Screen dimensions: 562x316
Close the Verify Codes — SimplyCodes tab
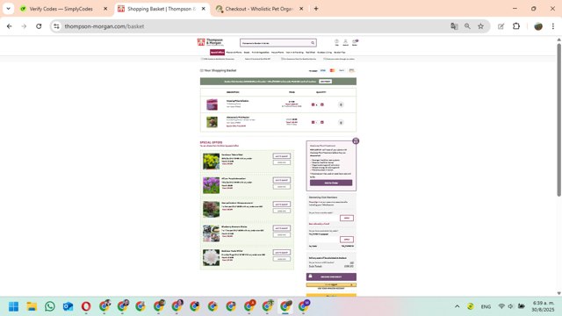click(105, 9)
